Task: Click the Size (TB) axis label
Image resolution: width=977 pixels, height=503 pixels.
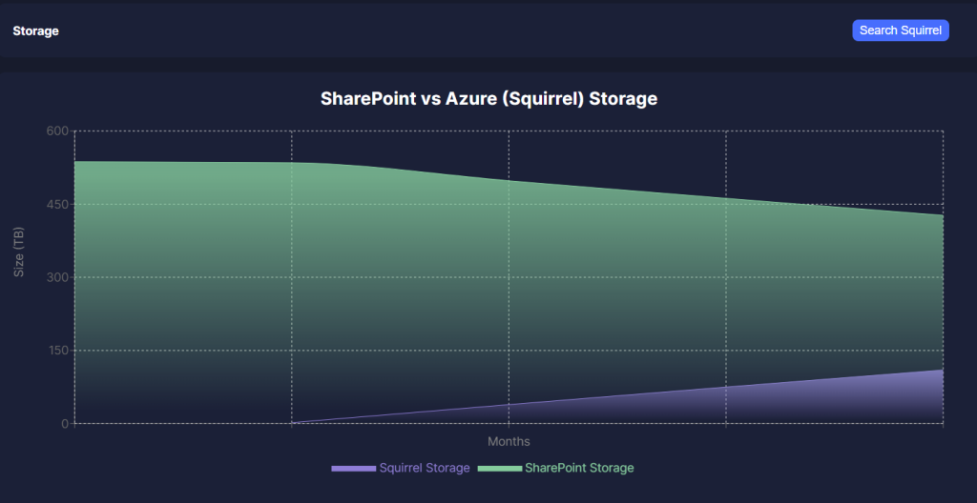Action: click(x=19, y=252)
